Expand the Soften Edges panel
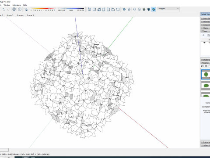The width and height of the screenshot is (210, 158). point(205,145)
